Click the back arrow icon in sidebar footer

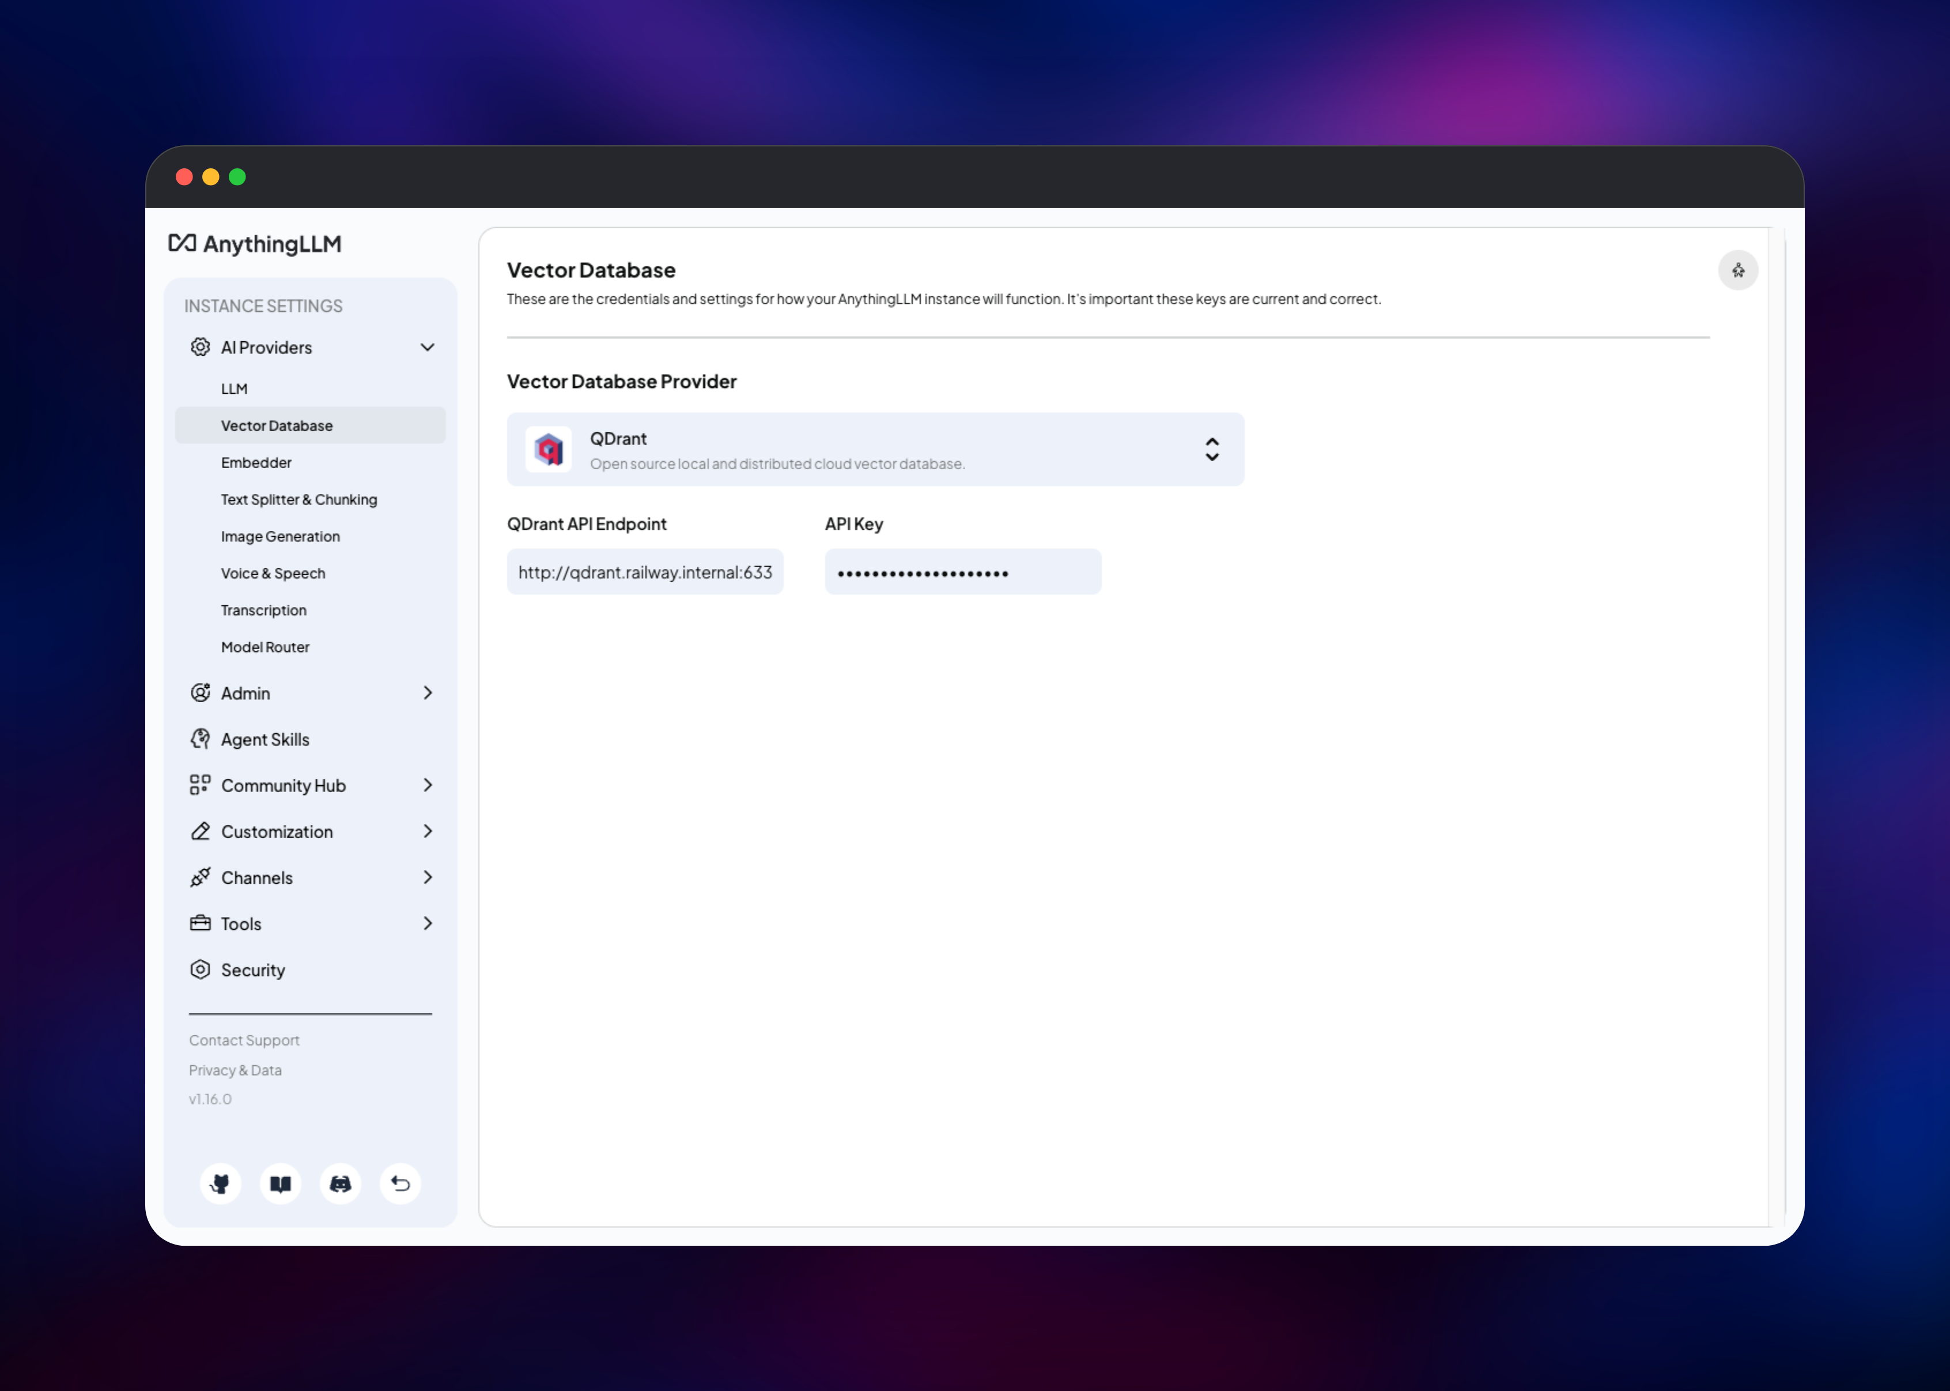[400, 1183]
